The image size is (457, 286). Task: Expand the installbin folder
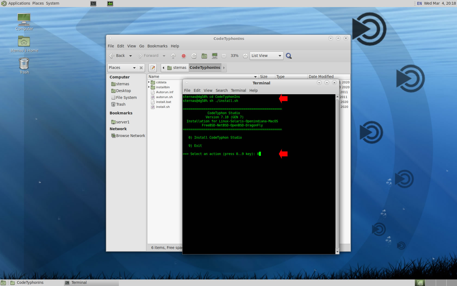click(149, 87)
